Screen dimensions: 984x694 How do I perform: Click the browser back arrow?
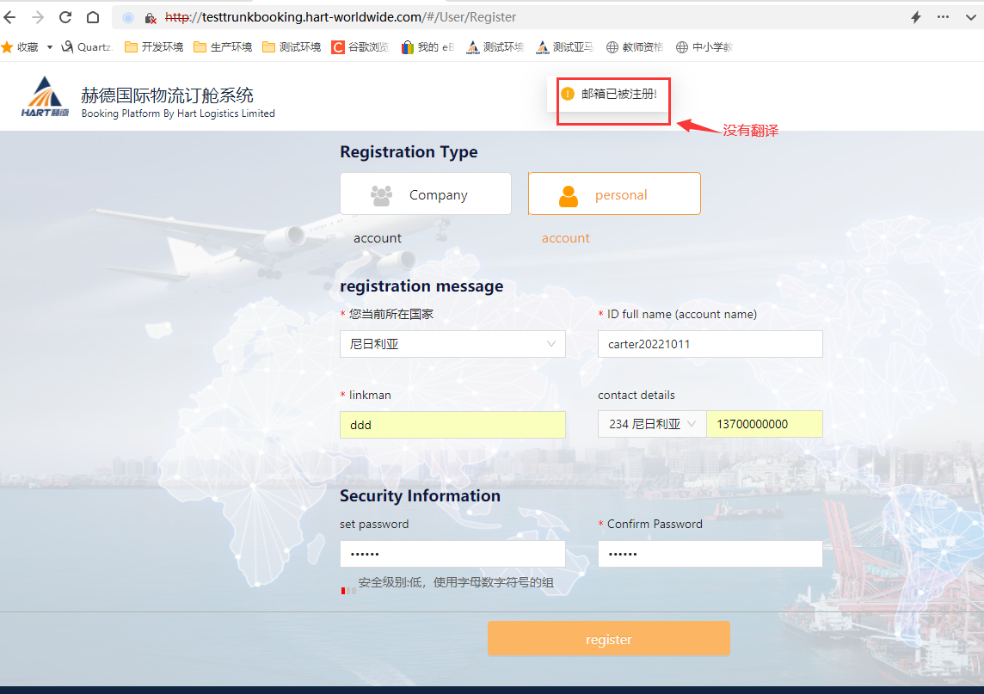(10, 17)
